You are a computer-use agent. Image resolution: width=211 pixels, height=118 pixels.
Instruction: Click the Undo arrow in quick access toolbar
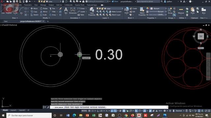click(30, 1)
